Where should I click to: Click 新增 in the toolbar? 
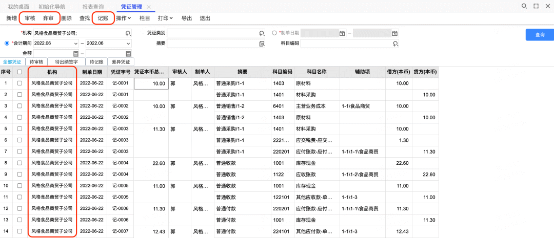tap(11, 18)
